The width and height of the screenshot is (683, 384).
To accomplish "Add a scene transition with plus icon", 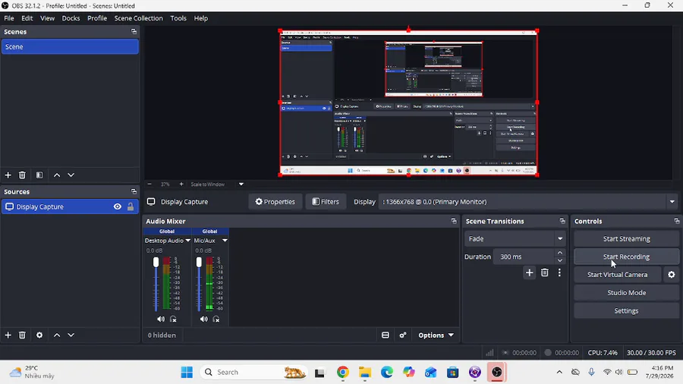I will point(529,272).
